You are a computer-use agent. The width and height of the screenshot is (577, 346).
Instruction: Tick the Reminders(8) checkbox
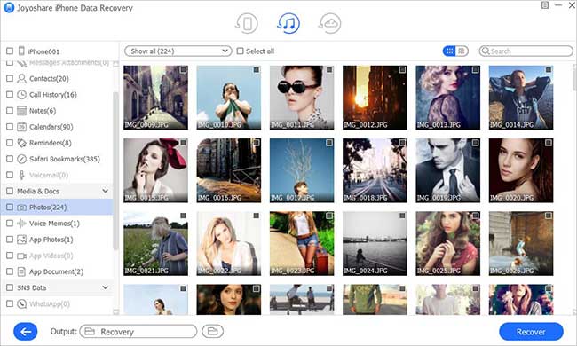pyautogui.click(x=10, y=143)
